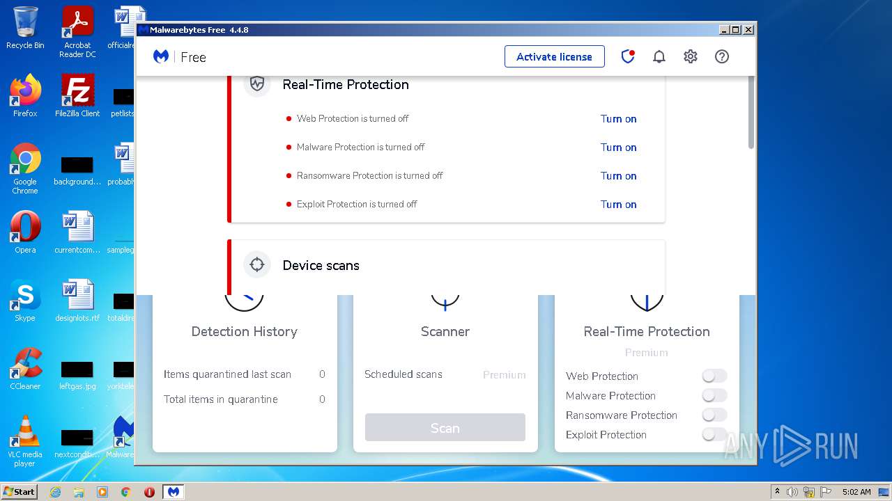Viewport: 892px width, 501px height.
Task: Open Acrobat Reader DC desktop shortcut
Action: [x=77, y=32]
